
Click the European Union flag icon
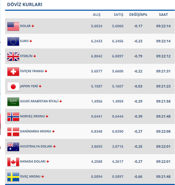pos(13,41)
